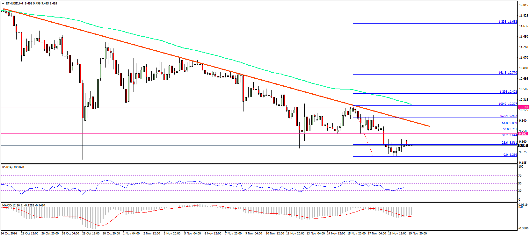Click Fibonacci label 50.0 9.751
Image resolution: width=530 pixels, height=237 pixels.
[510, 129]
